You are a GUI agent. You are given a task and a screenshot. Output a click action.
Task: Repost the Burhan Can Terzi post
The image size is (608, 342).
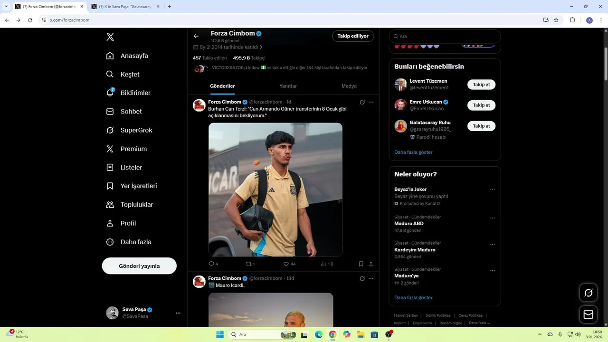pos(250,264)
